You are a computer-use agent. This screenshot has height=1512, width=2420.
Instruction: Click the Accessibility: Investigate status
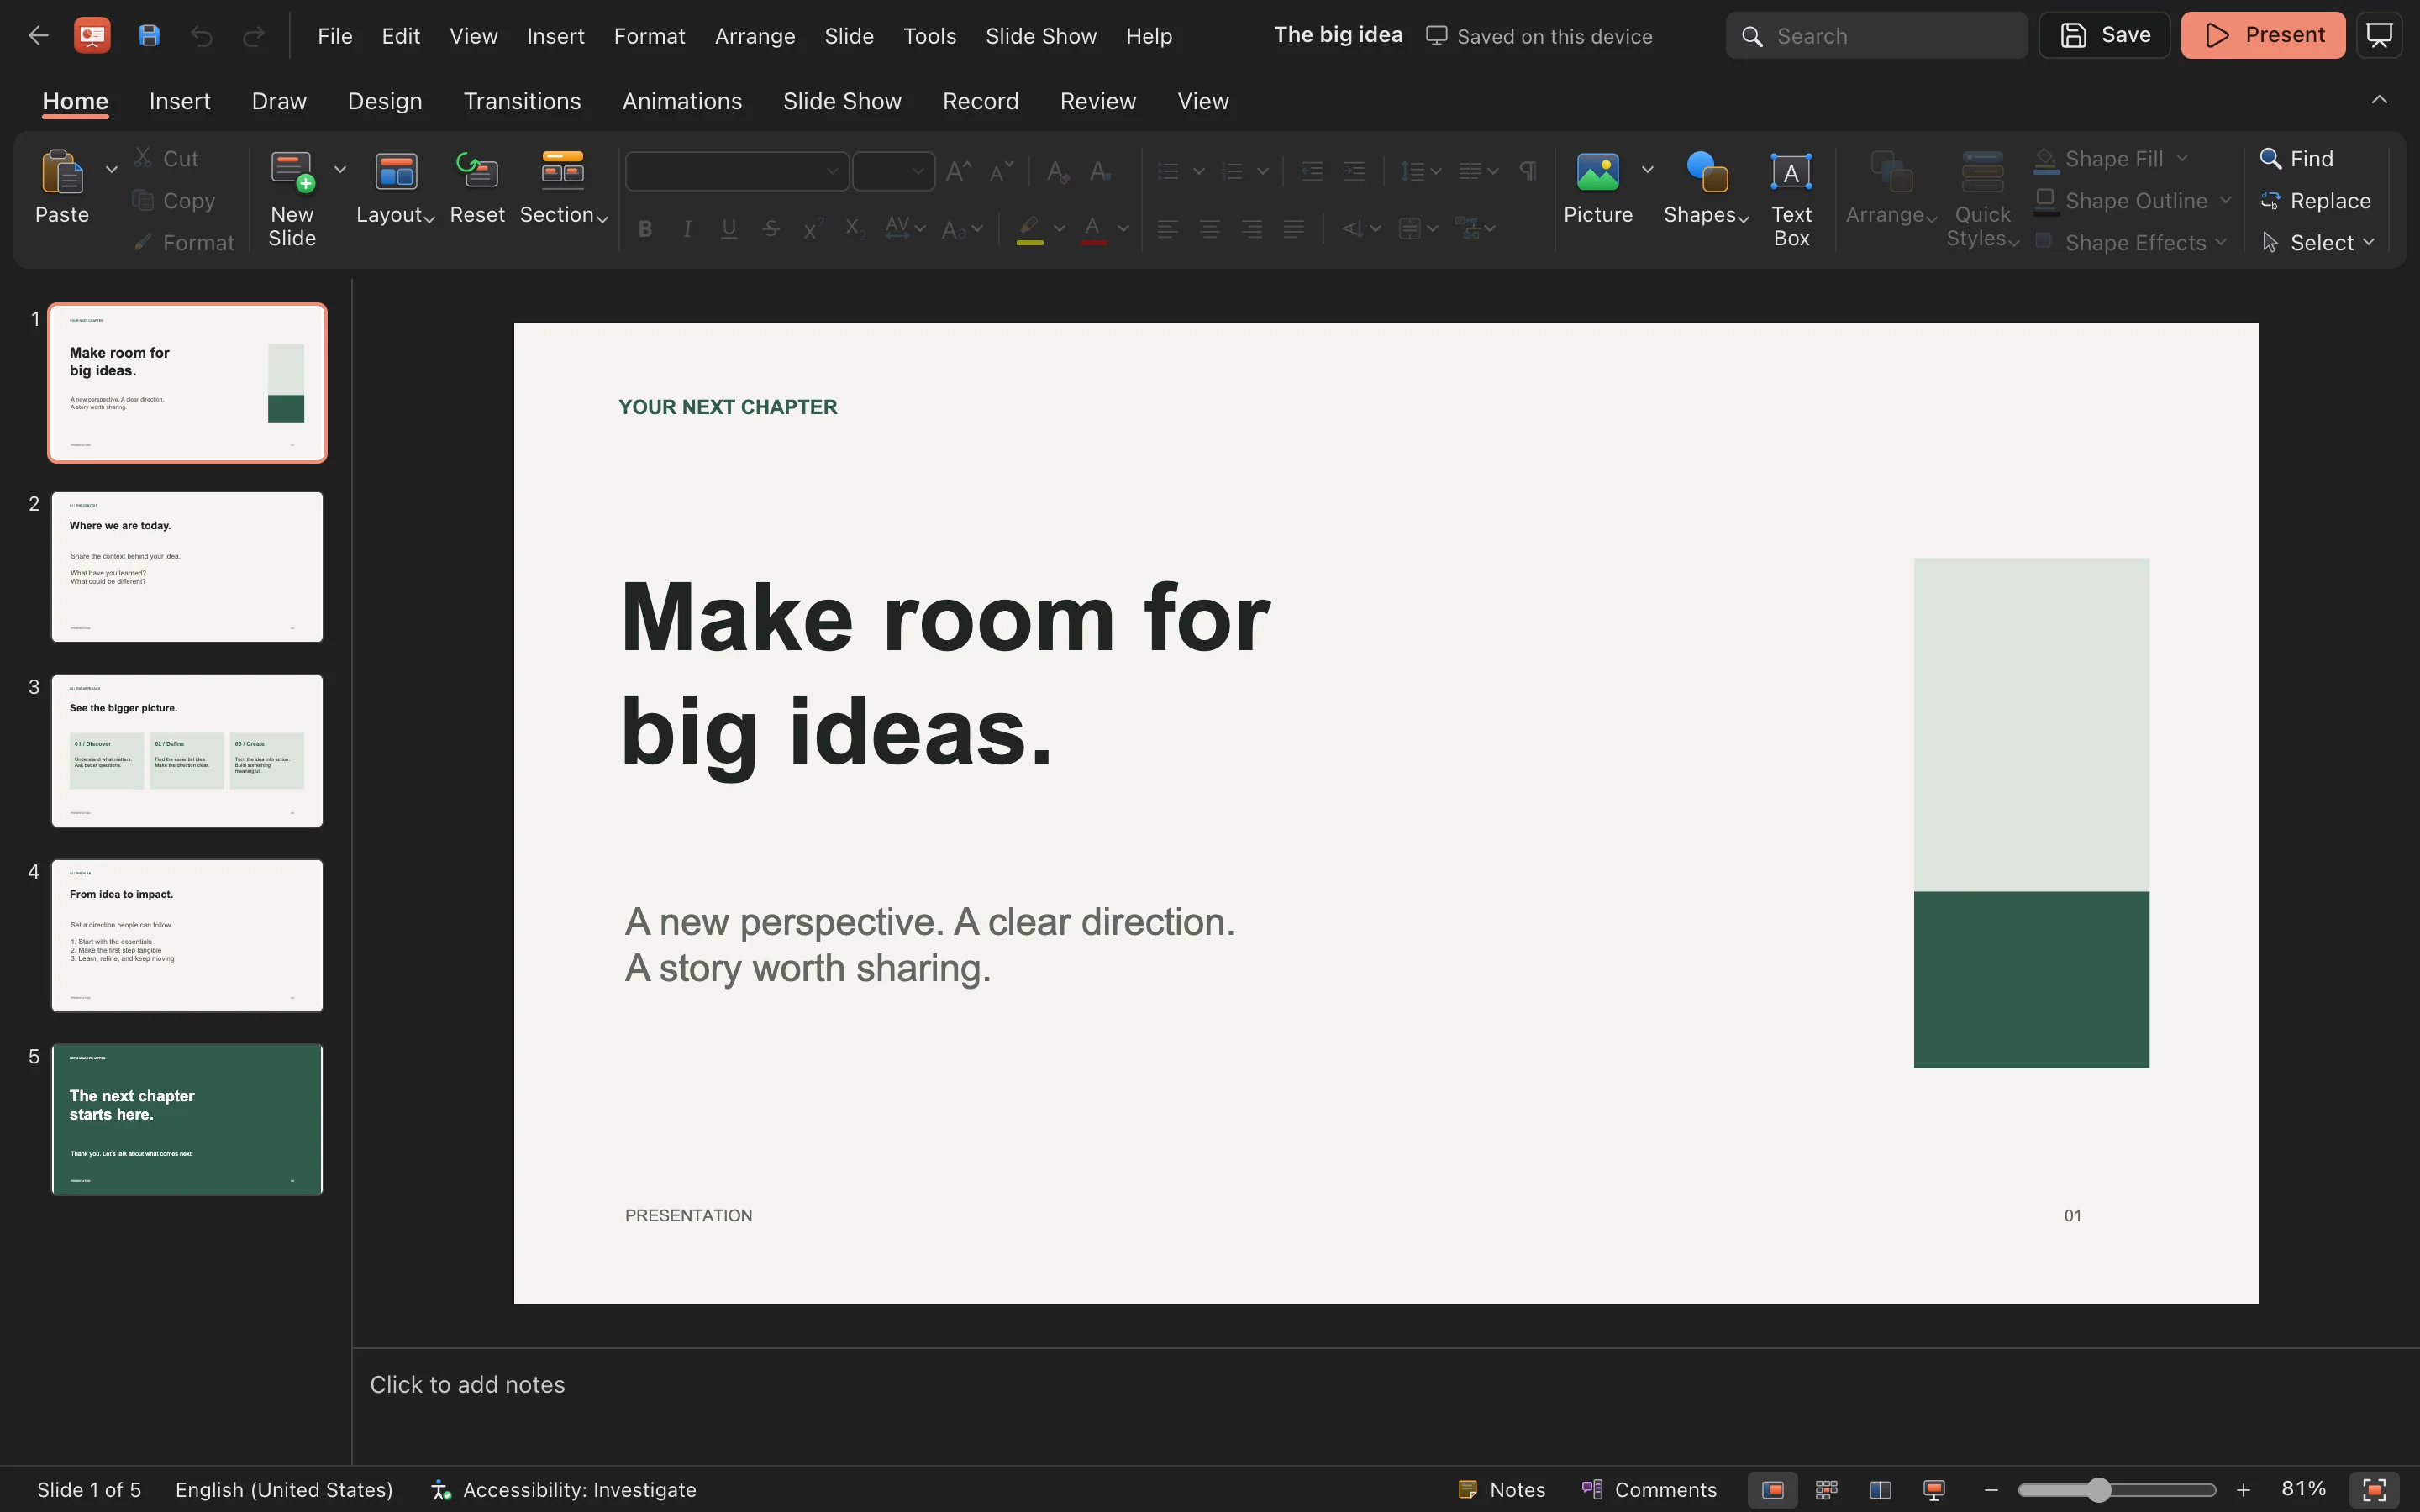[563, 1490]
